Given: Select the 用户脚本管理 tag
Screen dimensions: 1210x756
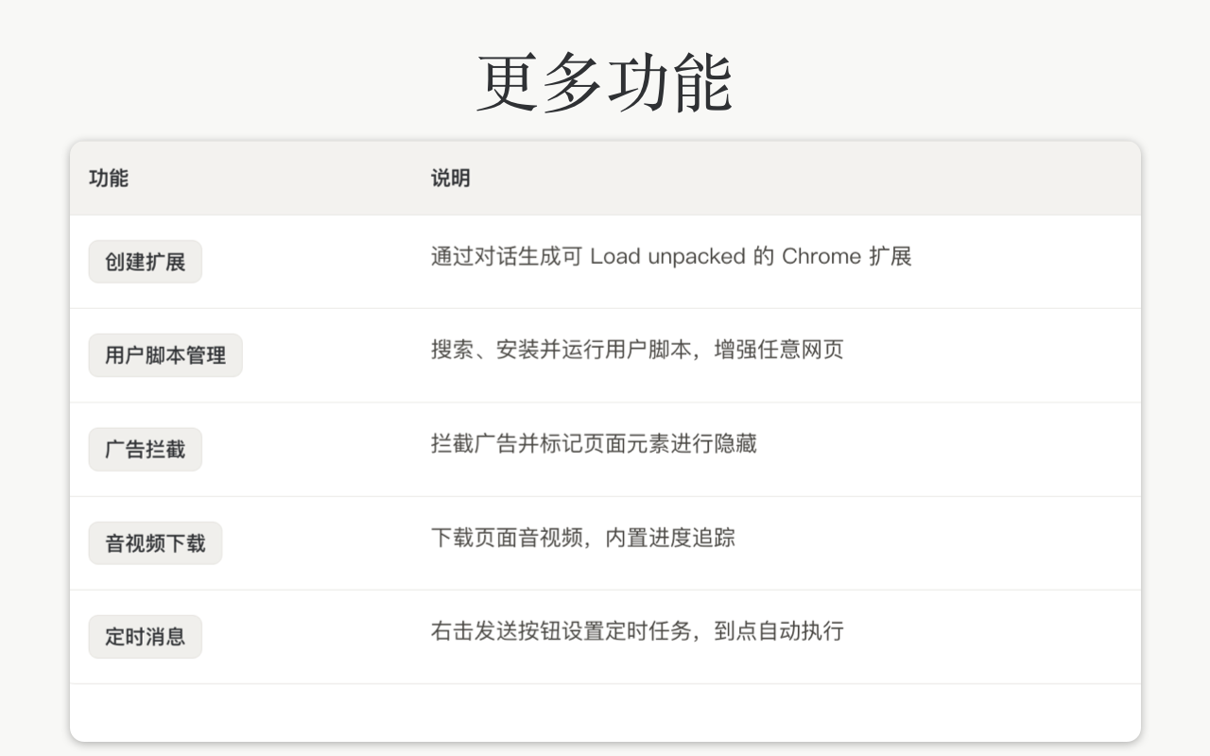Looking at the screenshot, I should click(165, 355).
